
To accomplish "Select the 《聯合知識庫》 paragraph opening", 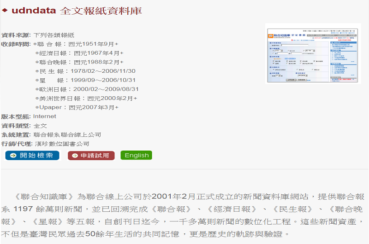I will tap(44, 197).
